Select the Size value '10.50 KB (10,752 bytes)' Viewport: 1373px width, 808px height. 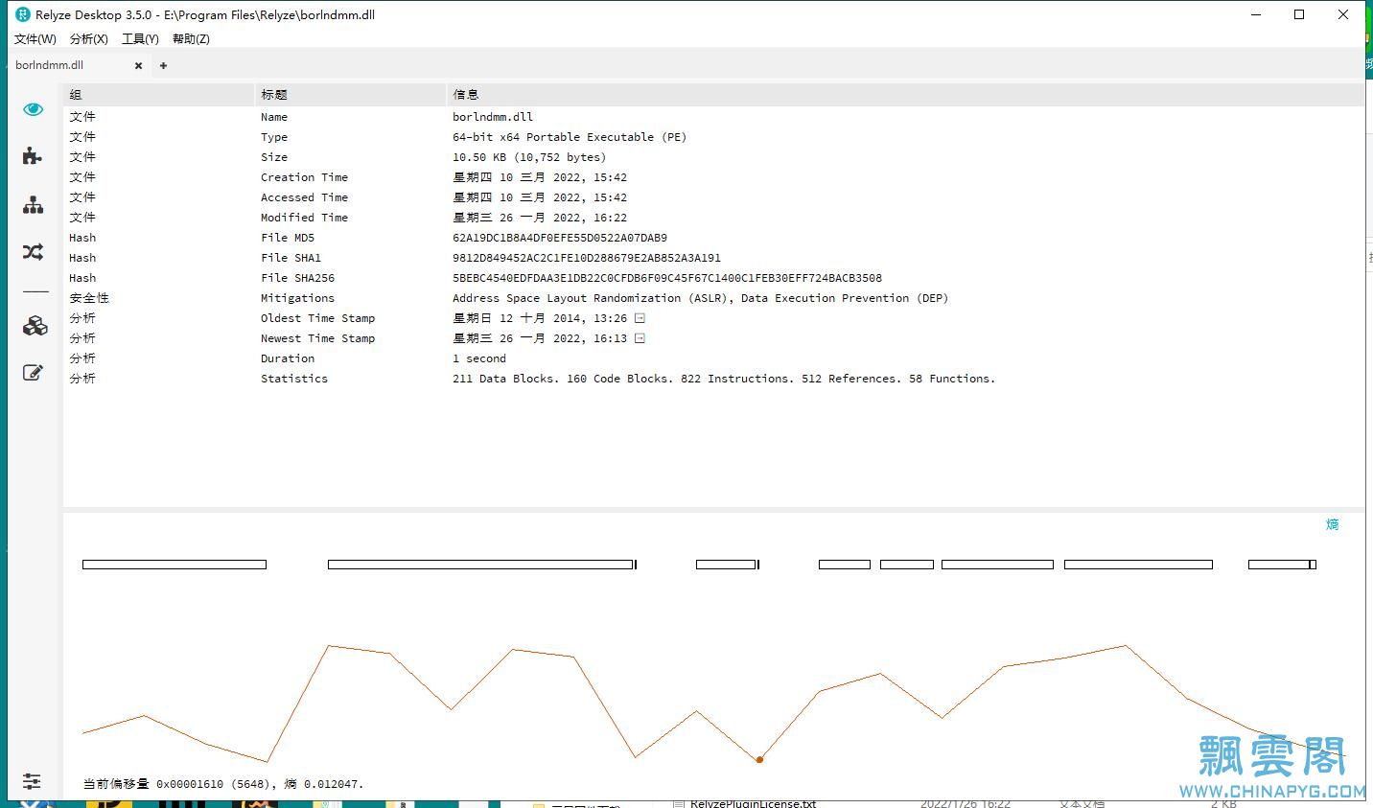coord(529,157)
